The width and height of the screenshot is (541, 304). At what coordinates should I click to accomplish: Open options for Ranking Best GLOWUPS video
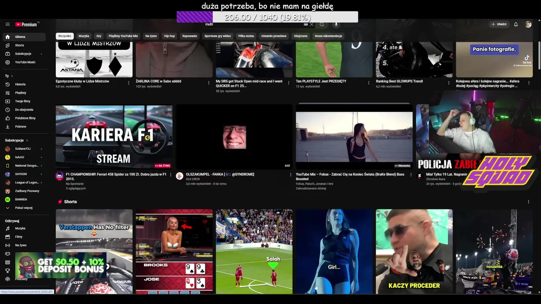(x=448, y=83)
